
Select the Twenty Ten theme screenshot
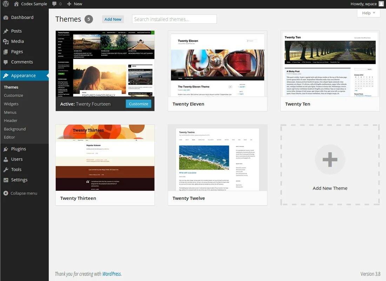(330, 64)
